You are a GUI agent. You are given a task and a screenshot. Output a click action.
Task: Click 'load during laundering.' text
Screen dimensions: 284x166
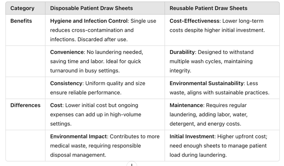click(198, 155)
